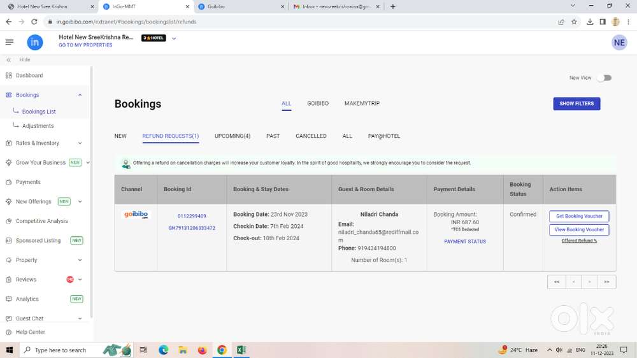Toggle the New View switch
This screenshot has height=358, width=637.
605,78
